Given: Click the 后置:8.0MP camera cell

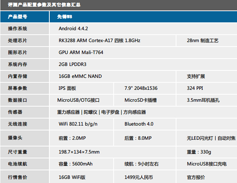Looking at the screenshot, I should pos(138,138).
